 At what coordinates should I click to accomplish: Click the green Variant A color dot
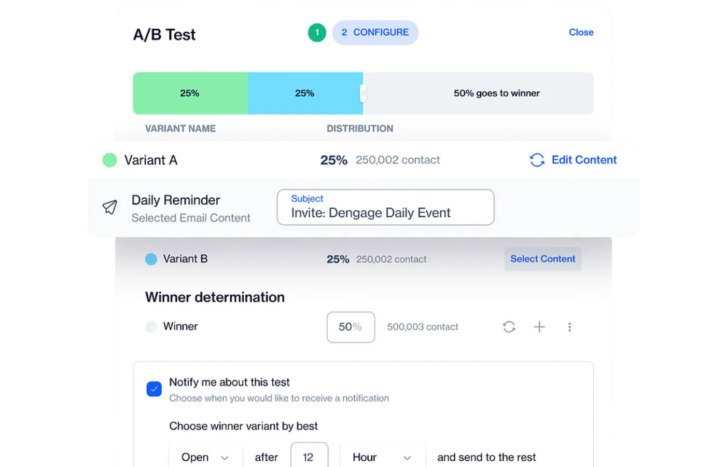pos(110,160)
